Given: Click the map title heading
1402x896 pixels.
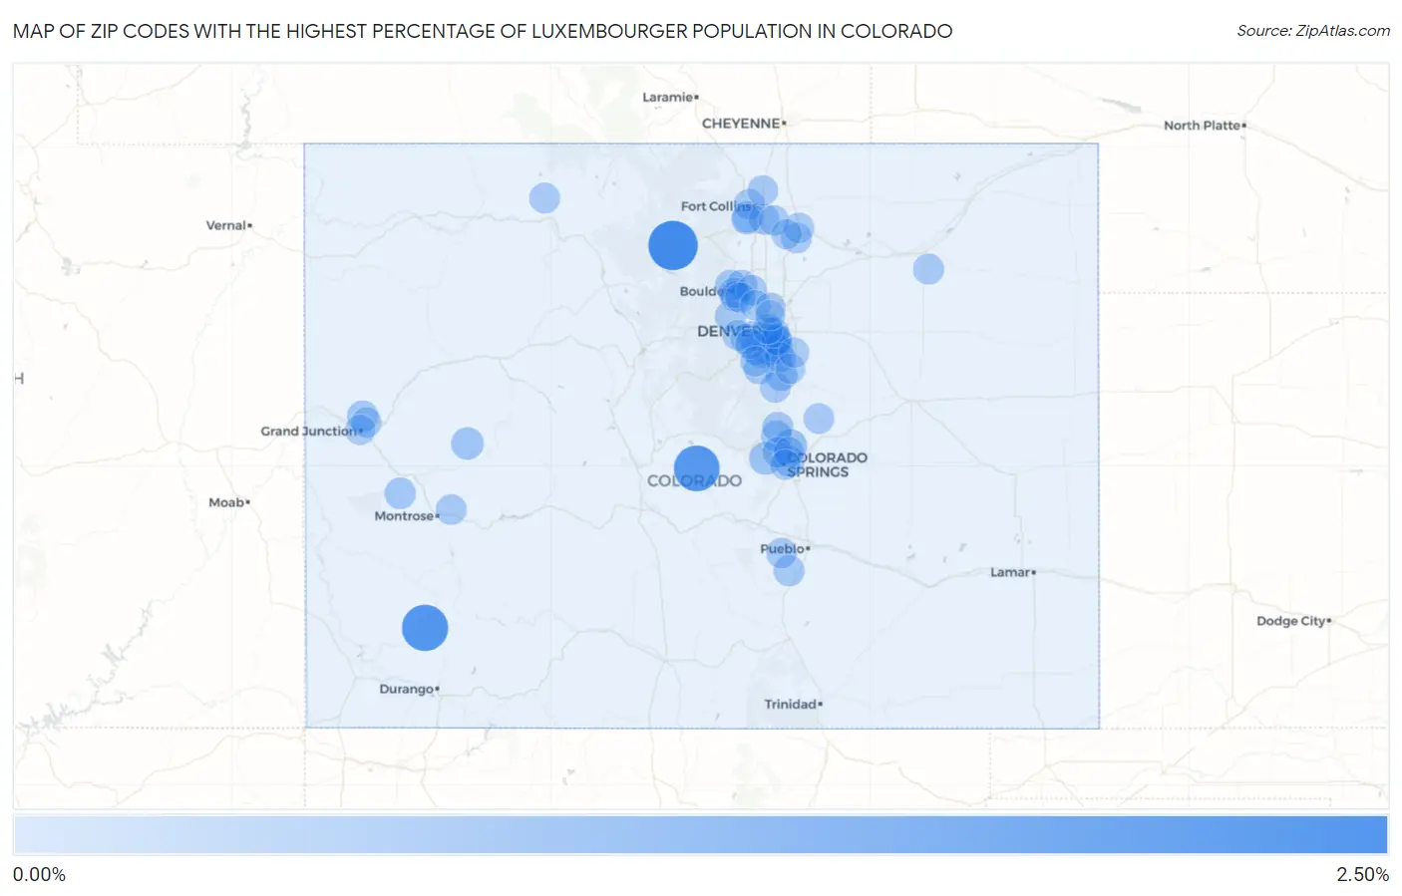Looking at the screenshot, I should point(483,31).
